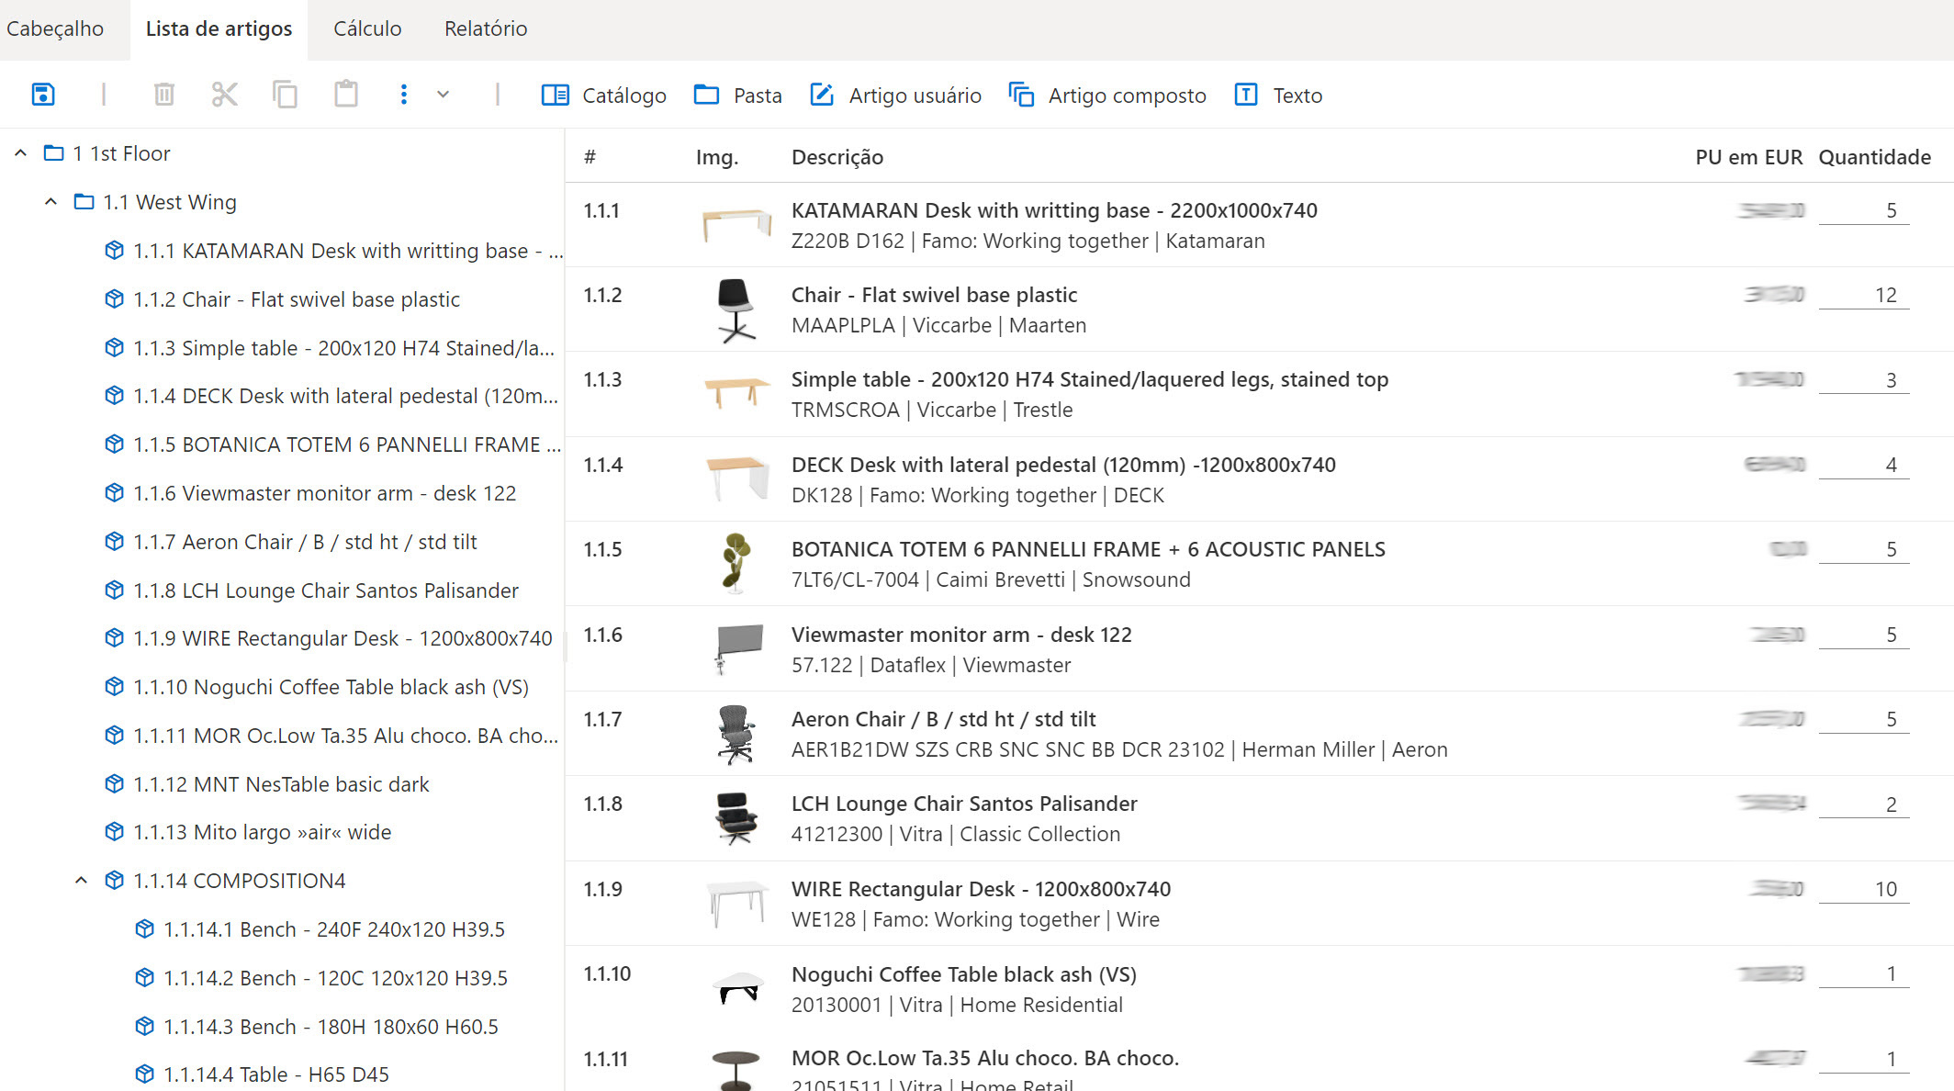Click the folder icon of 1st Floor
Viewport: 1954px width, 1091px height.
(54, 153)
